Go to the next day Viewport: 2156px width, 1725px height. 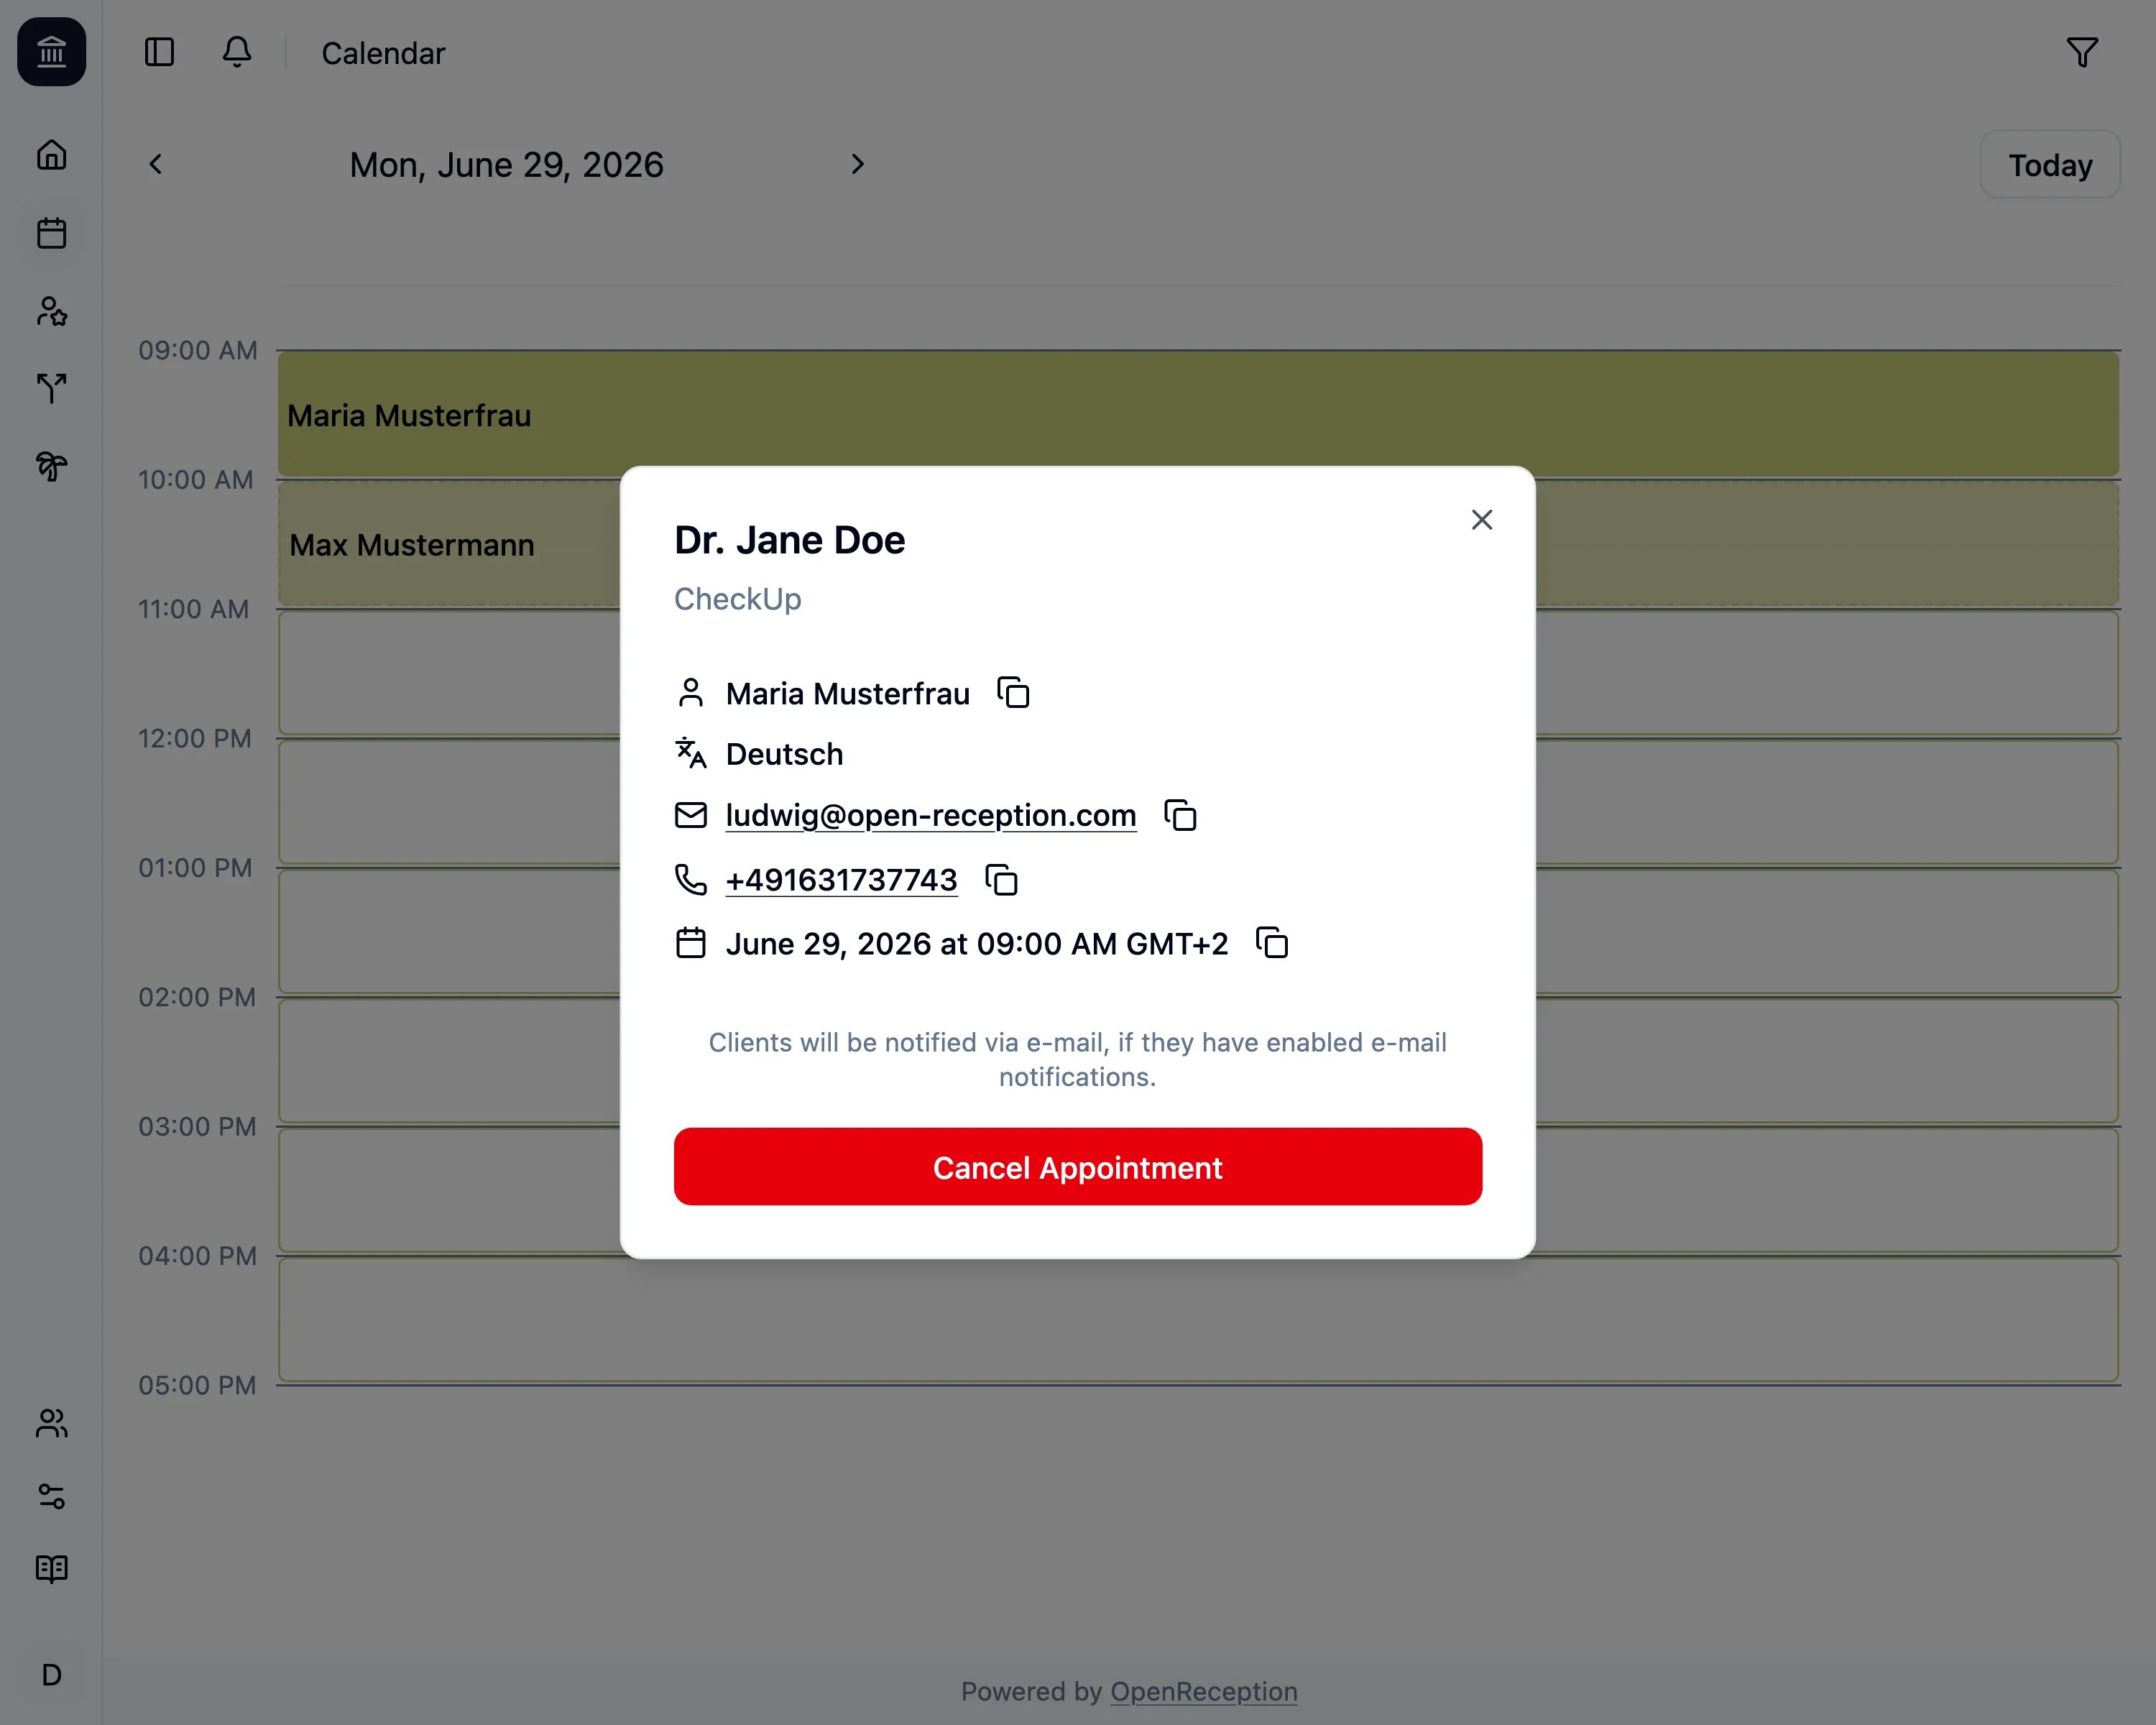(x=857, y=164)
